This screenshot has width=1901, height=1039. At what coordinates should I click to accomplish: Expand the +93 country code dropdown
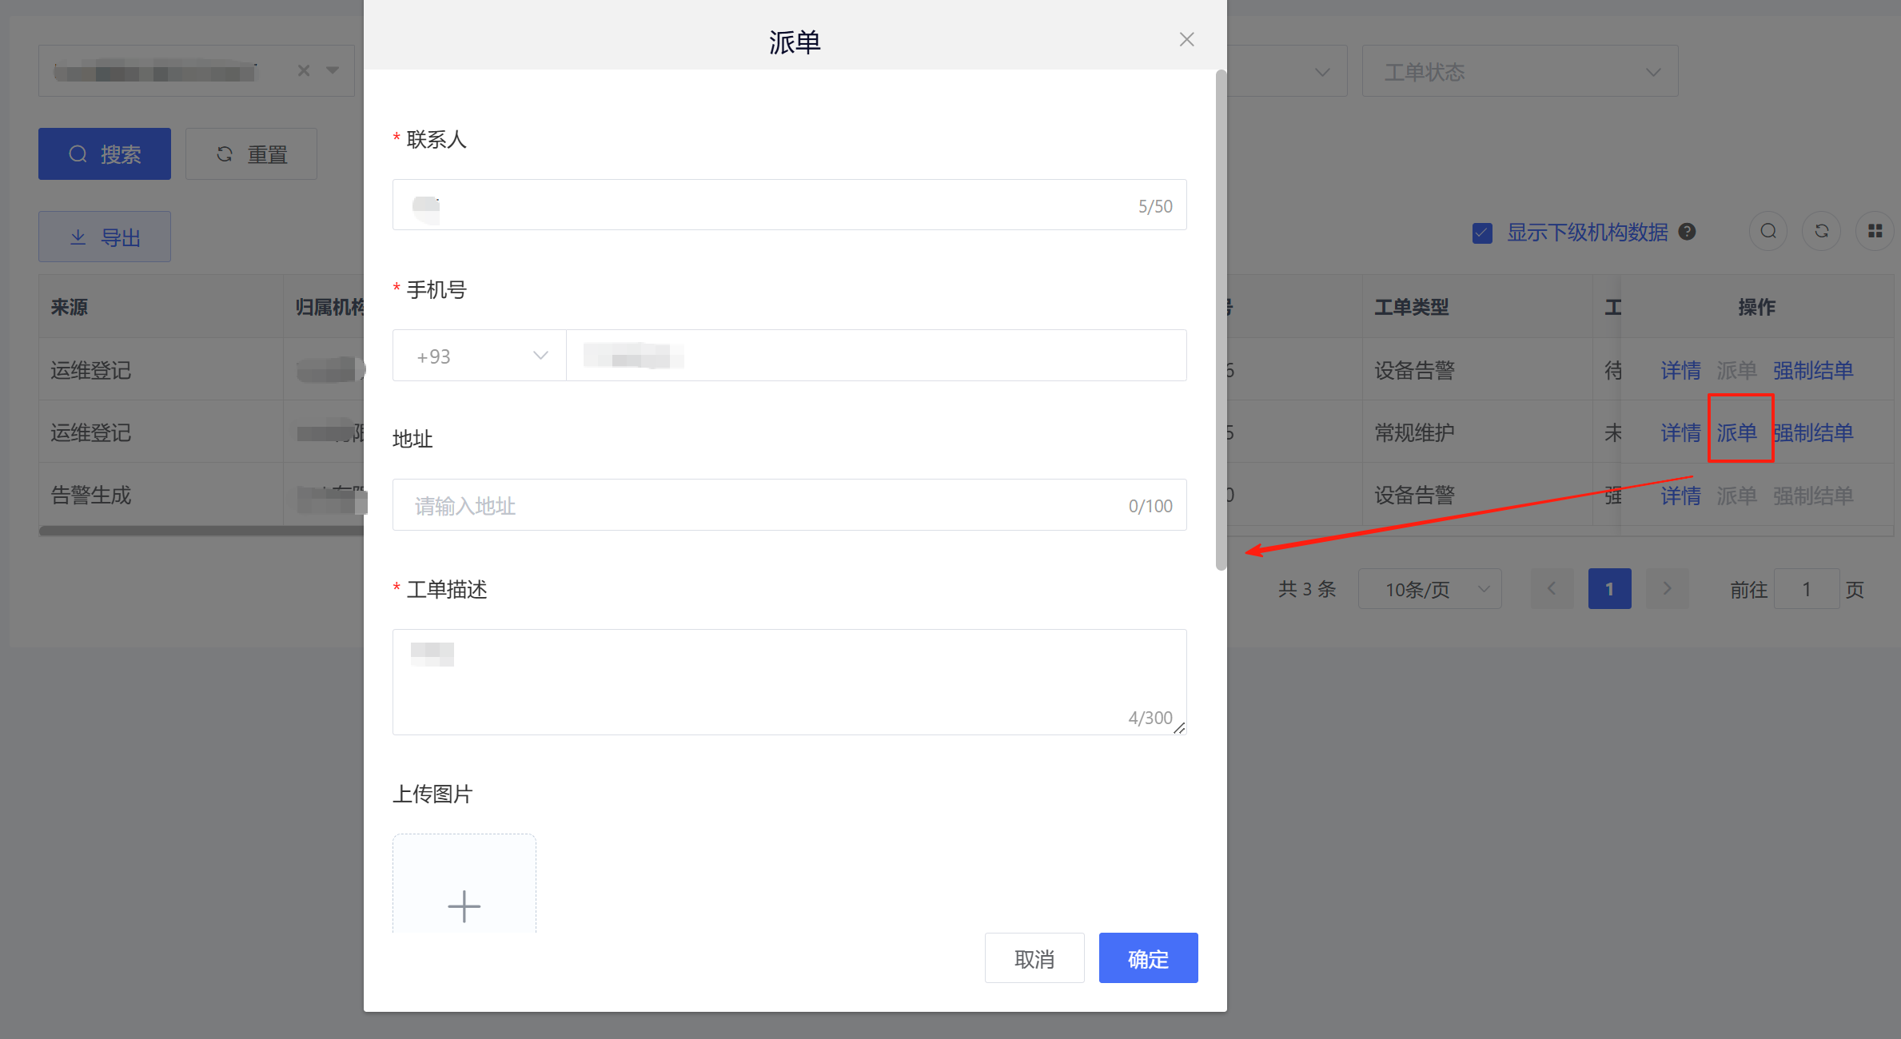coord(480,356)
